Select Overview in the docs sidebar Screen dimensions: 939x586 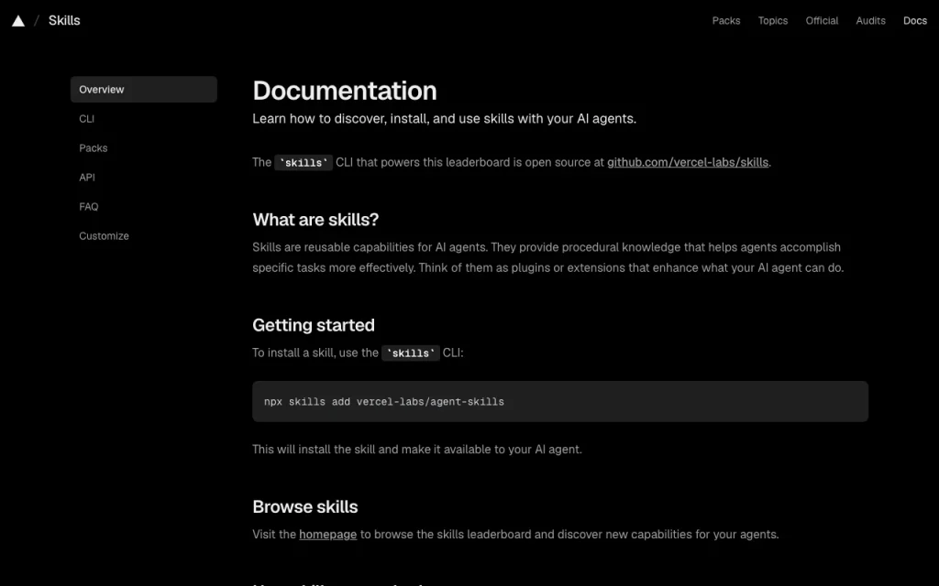(x=144, y=89)
